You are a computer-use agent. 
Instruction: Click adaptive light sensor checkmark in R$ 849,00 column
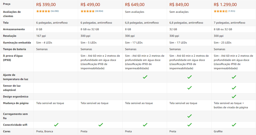coord(189,88)
